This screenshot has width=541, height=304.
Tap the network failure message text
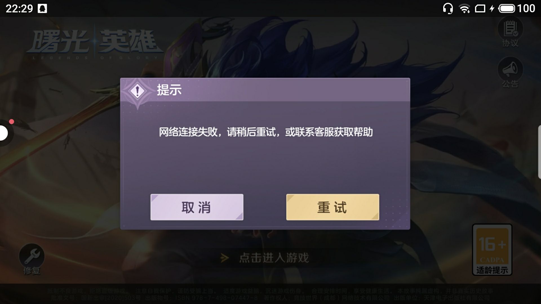point(266,132)
